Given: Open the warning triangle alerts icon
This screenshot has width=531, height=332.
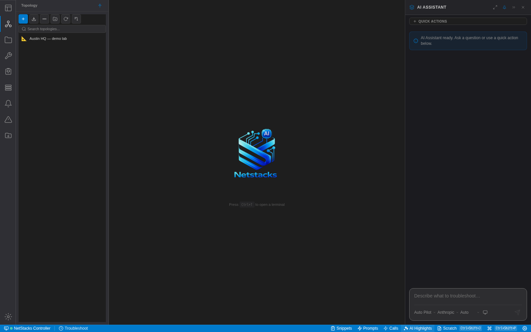Looking at the screenshot, I should [x=8, y=120].
